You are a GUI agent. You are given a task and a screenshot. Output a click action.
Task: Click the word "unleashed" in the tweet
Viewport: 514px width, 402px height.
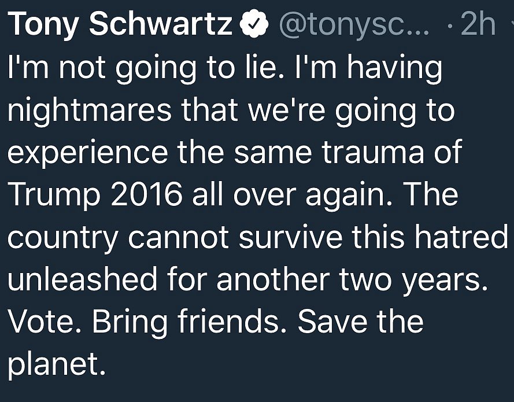click(x=82, y=279)
